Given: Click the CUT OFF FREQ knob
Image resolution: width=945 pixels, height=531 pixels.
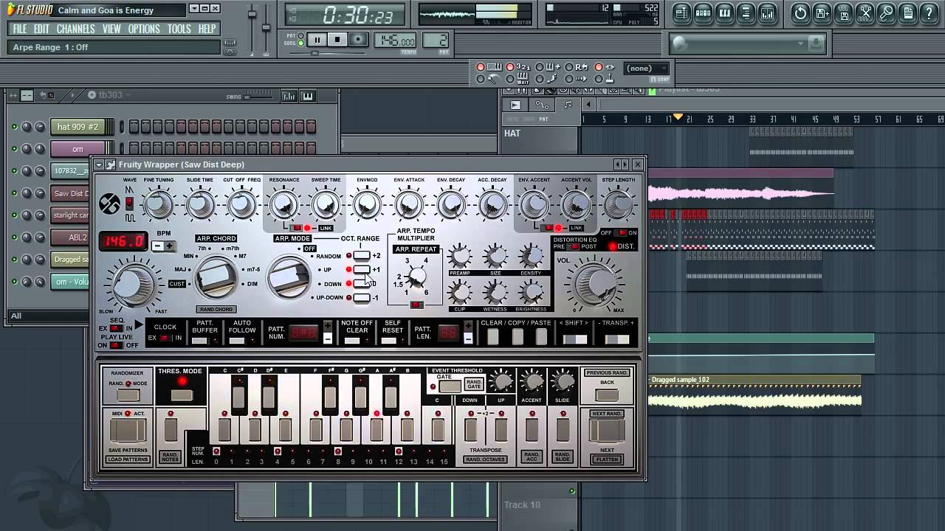Looking at the screenshot, I should pyautogui.click(x=242, y=206).
